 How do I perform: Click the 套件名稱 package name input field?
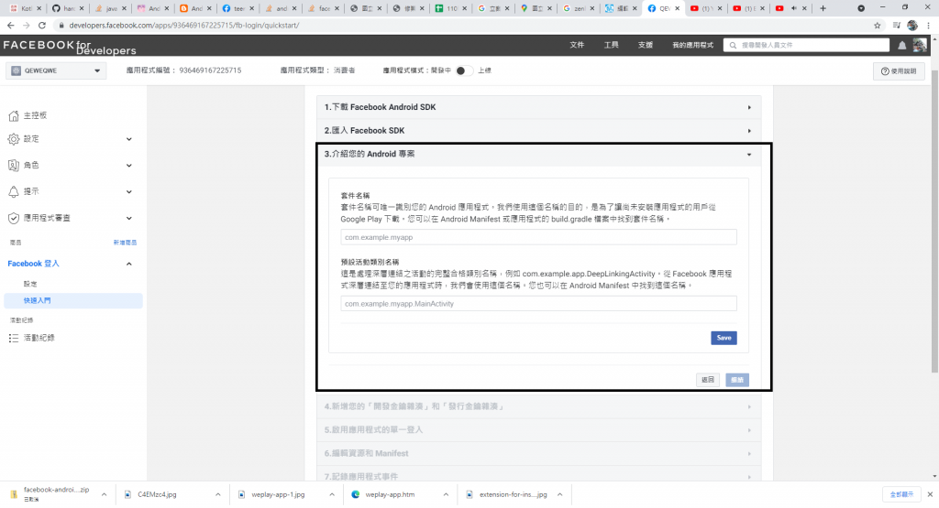[x=538, y=237]
